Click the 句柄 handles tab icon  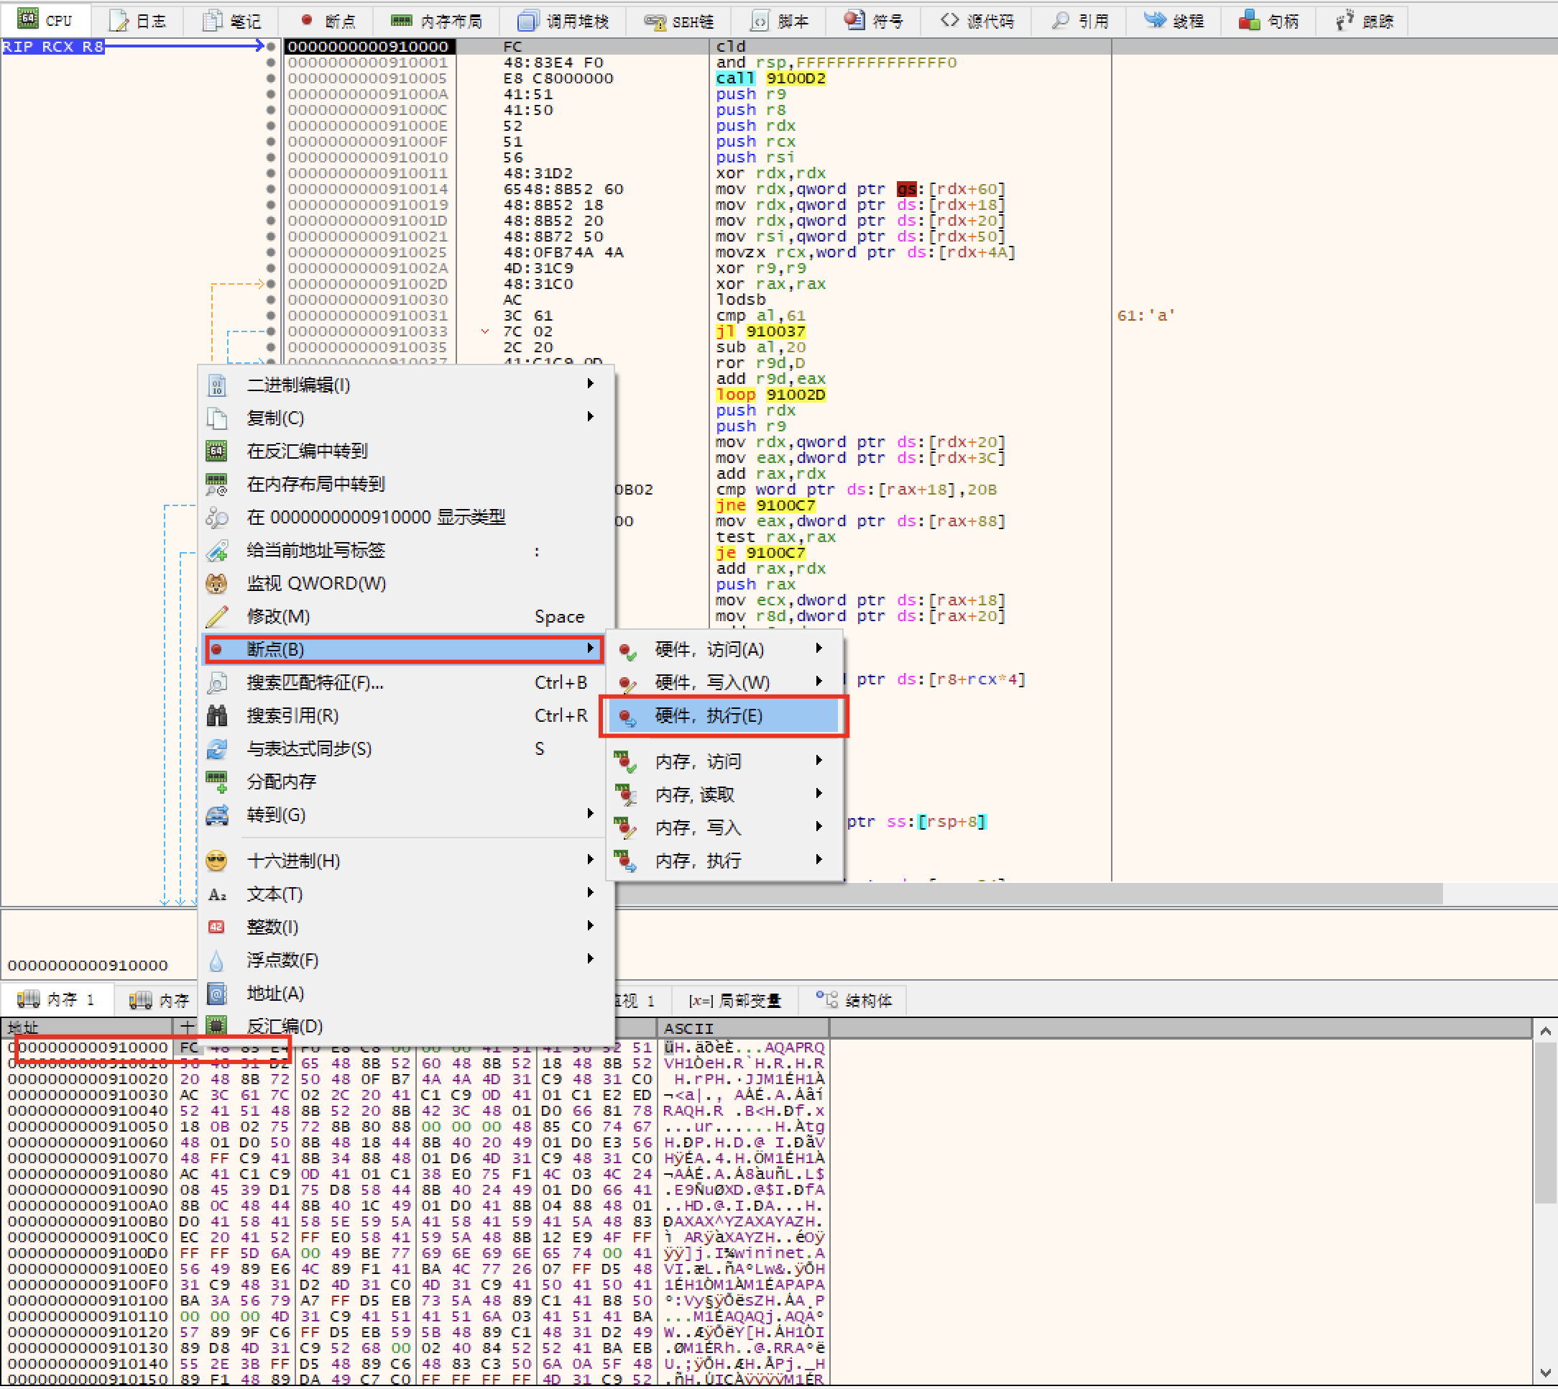pos(1248,21)
